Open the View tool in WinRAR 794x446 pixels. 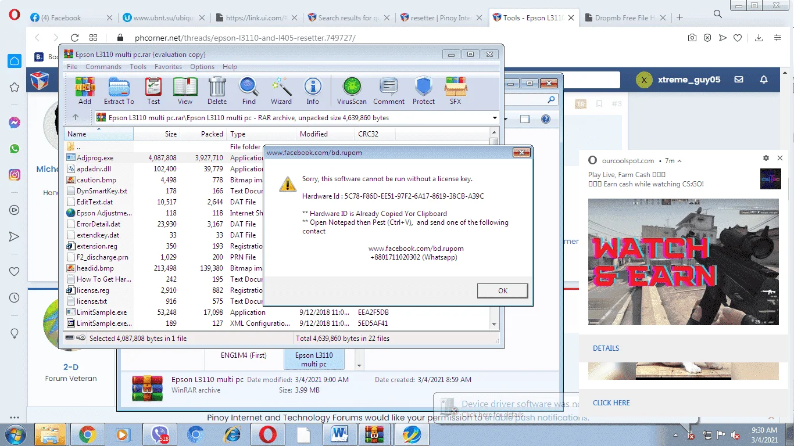point(185,91)
